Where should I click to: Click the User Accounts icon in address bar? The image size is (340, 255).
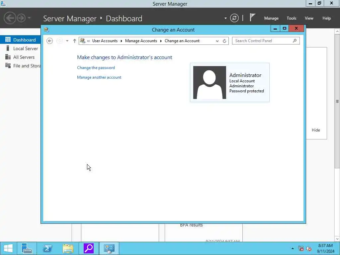tap(83, 41)
